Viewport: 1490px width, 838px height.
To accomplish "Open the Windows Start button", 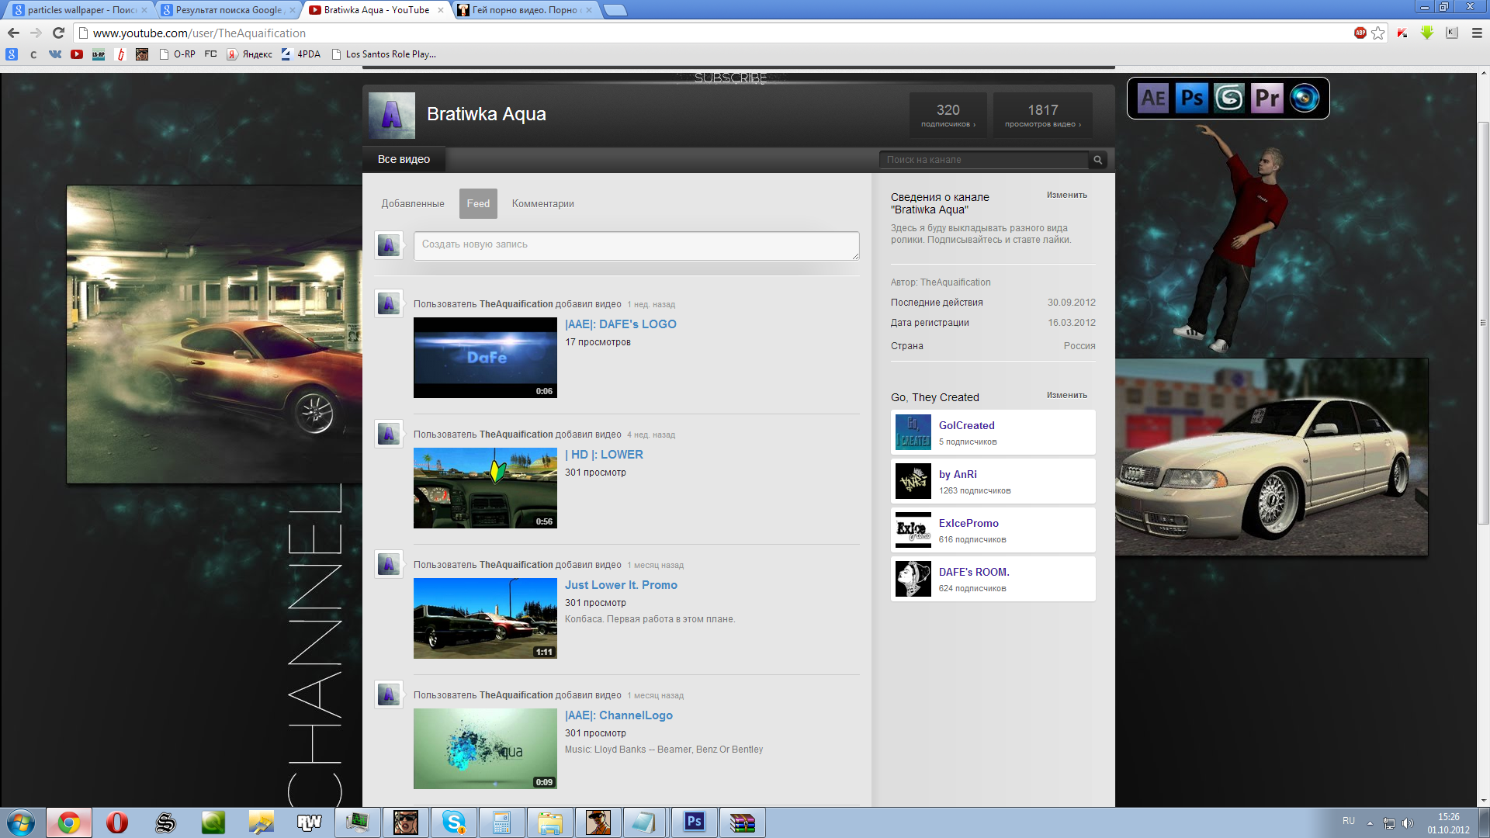I will [21, 822].
